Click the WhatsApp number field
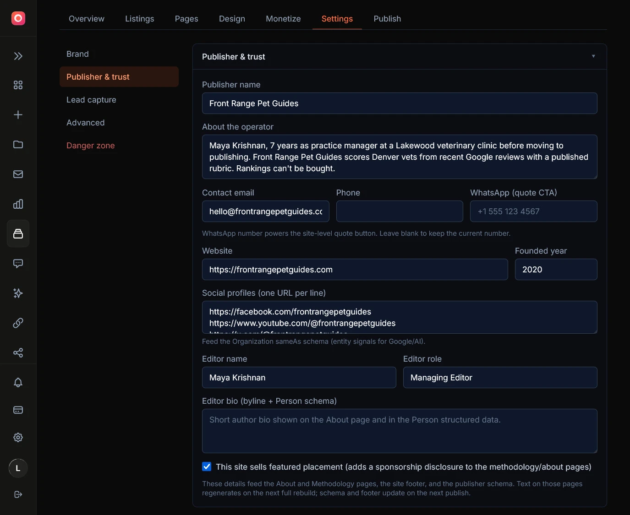Image resolution: width=630 pixels, height=515 pixels. click(534, 211)
